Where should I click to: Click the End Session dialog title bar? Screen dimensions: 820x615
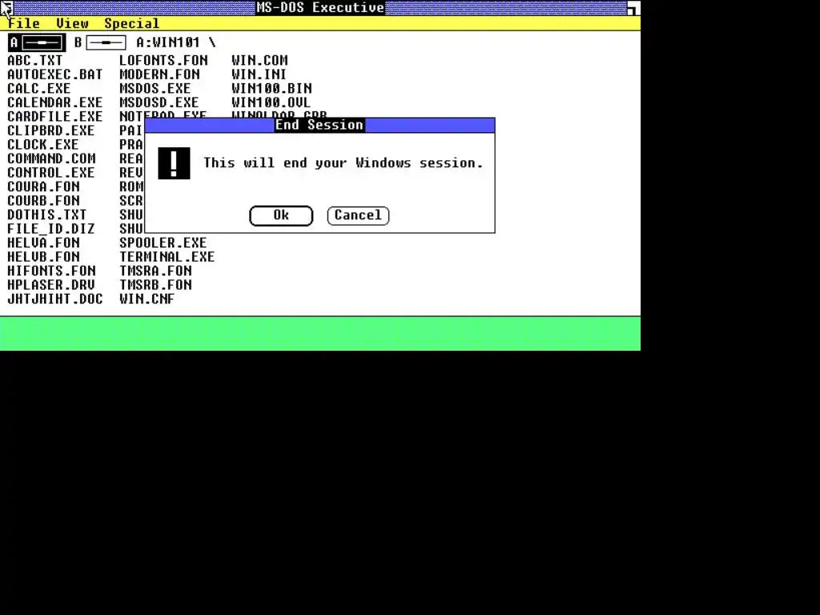click(320, 125)
